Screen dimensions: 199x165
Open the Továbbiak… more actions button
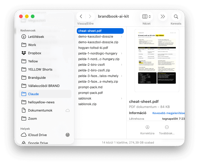pyautogui.click(x=167, y=130)
